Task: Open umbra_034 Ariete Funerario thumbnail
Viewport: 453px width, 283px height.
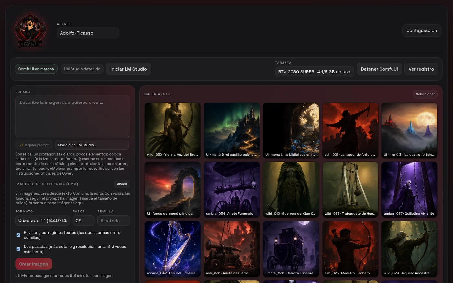Action: 232,190
